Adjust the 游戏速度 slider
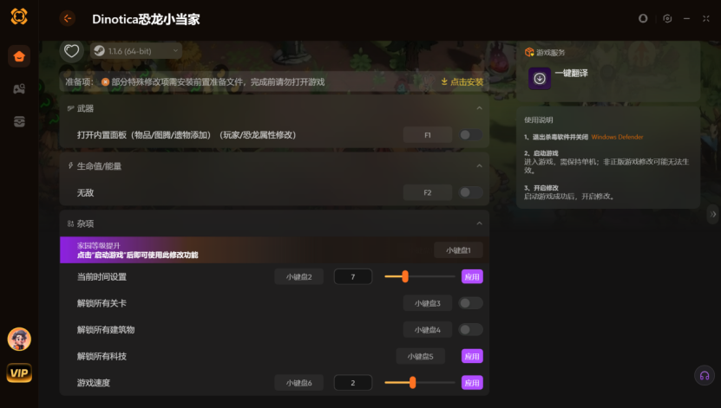This screenshot has height=408, width=721. [412, 382]
